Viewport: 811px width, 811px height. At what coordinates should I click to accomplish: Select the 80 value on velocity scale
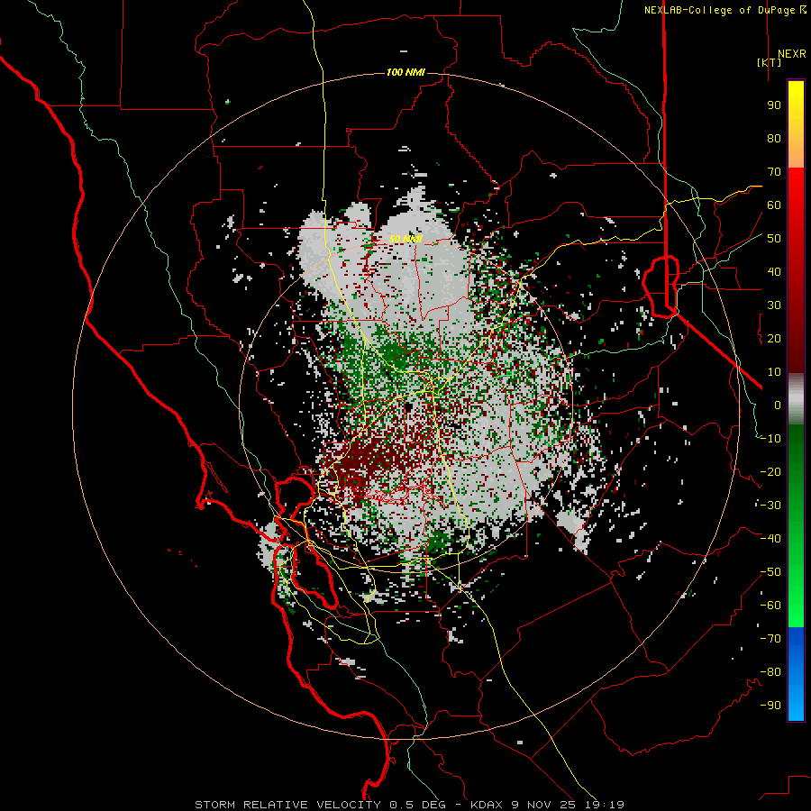pos(774,139)
